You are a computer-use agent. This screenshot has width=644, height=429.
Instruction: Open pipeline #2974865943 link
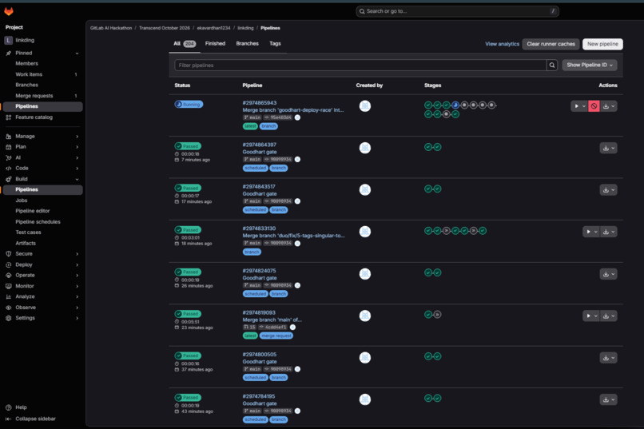[x=260, y=103]
